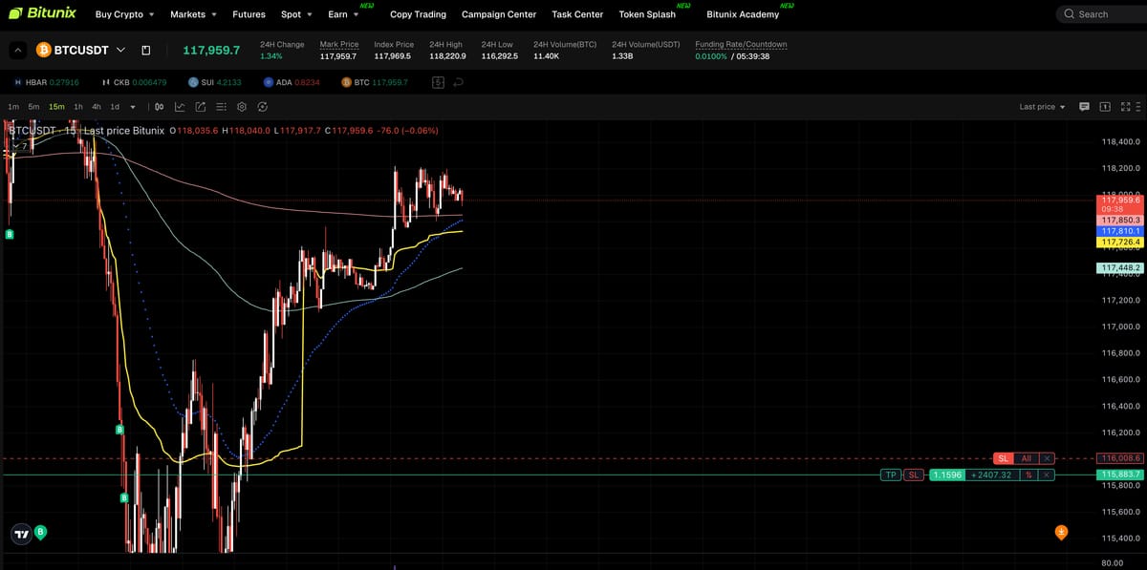The width and height of the screenshot is (1147, 570).
Task: Click the document icon beside BTCUSDT
Action: (x=146, y=50)
